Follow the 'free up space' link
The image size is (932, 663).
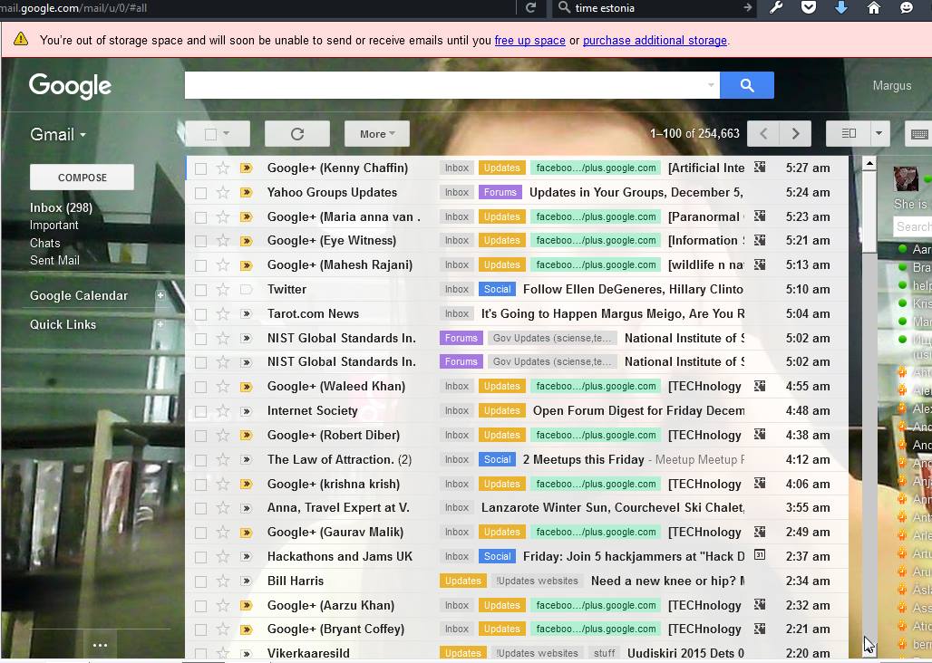[x=529, y=41]
